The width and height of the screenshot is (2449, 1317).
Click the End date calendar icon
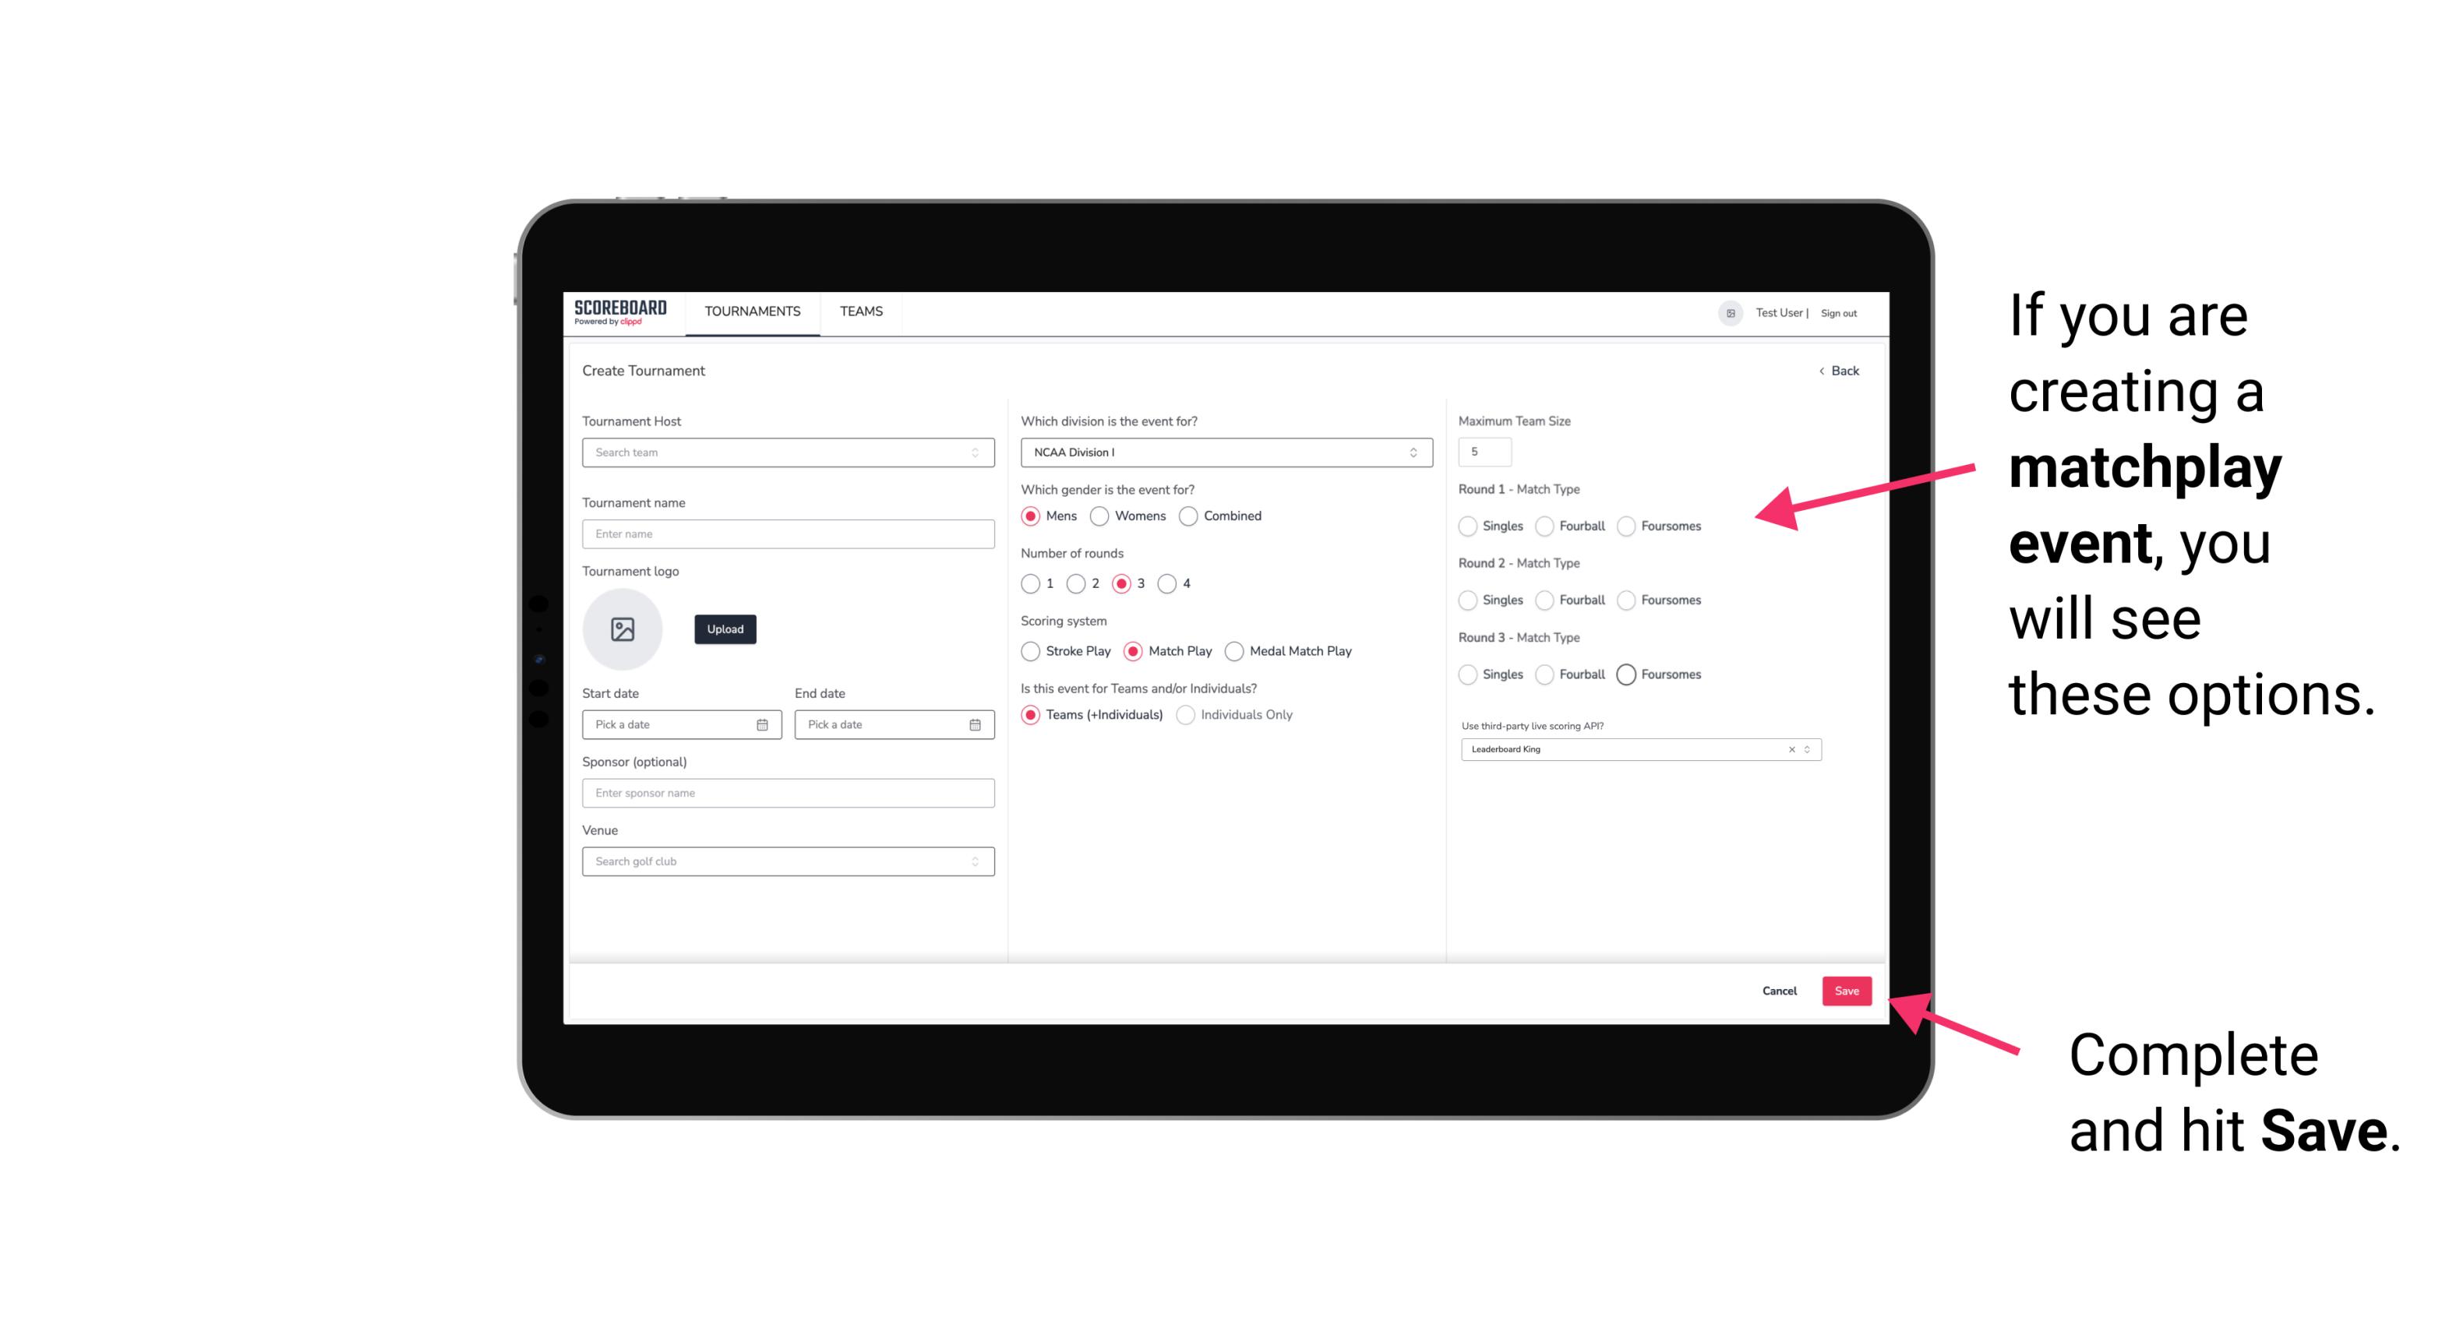(x=975, y=724)
